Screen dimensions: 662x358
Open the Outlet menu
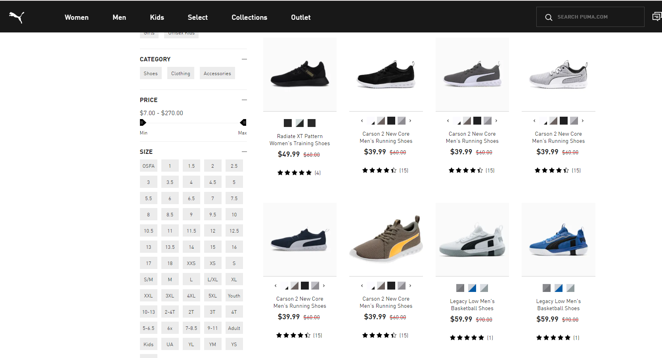tap(301, 17)
